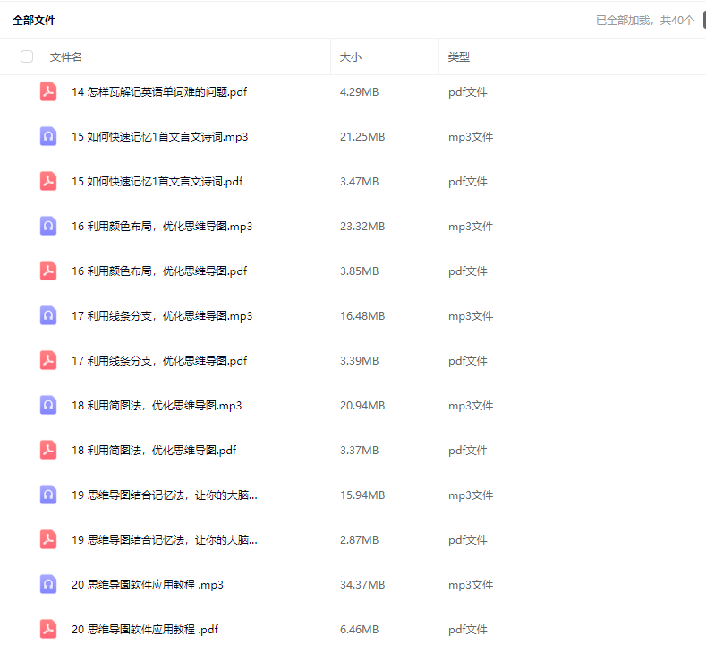This screenshot has width=706, height=645.
Task: Click the PDF icon of 17 利用线条分支.pdf
Action: [48, 360]
